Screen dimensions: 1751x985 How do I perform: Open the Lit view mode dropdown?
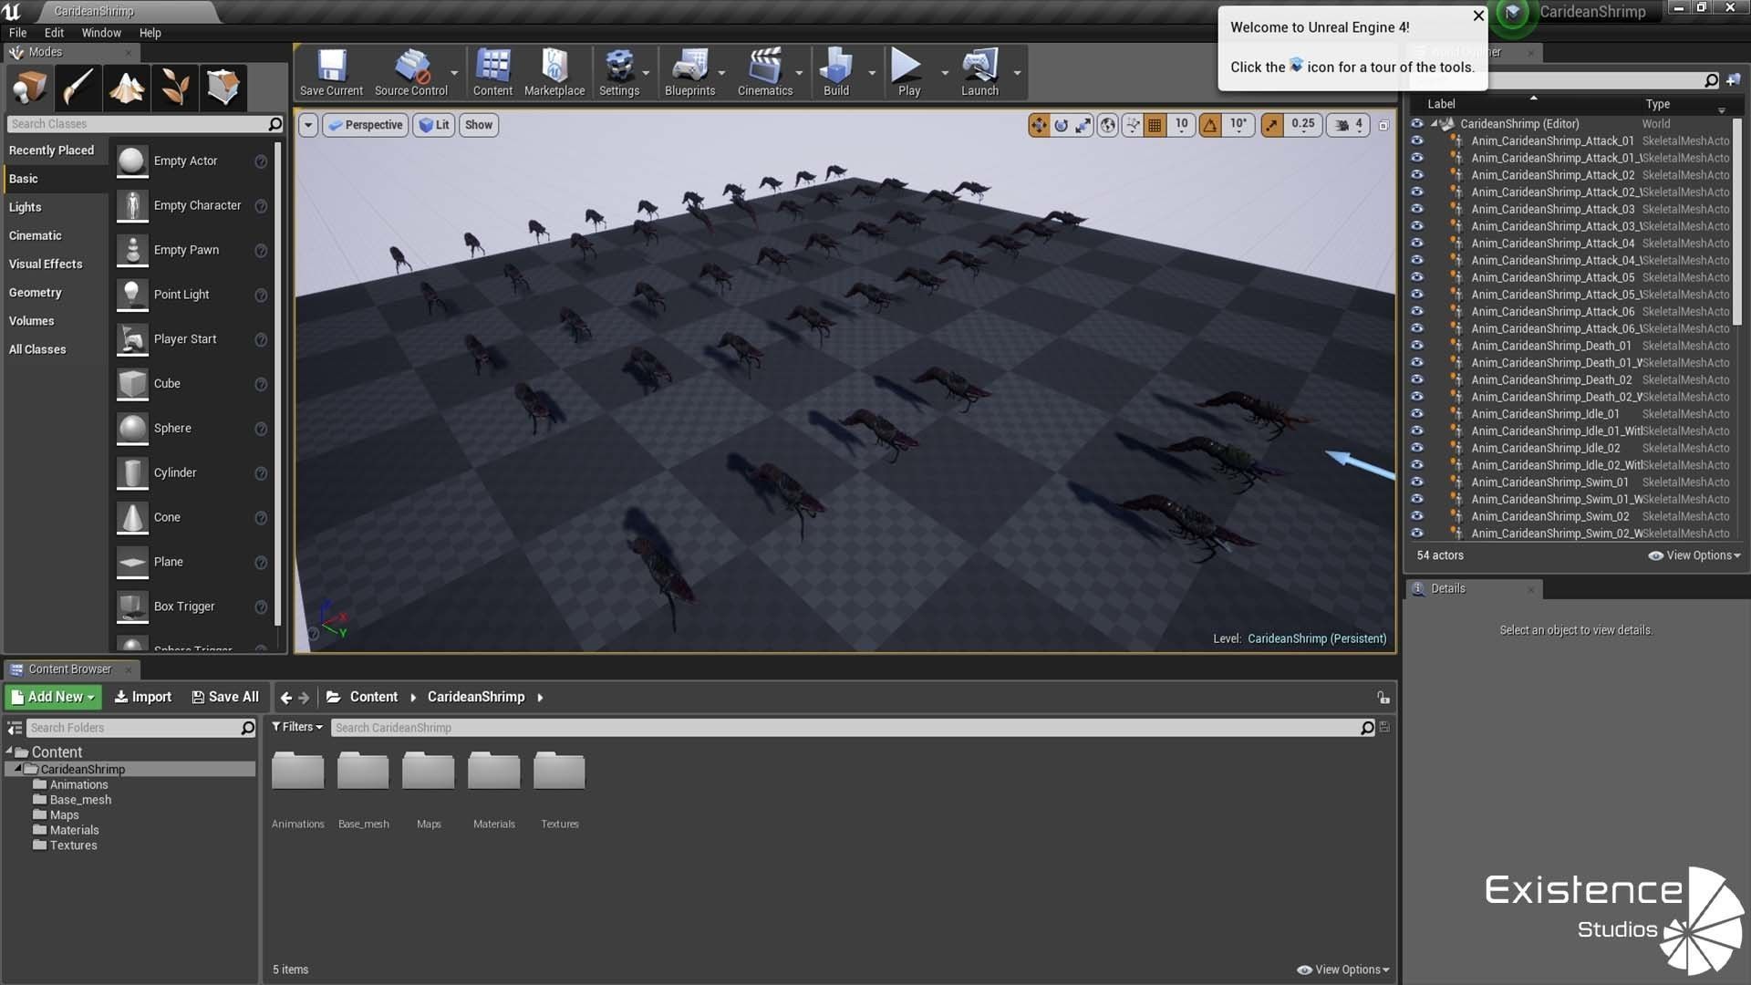pos(434,125)
